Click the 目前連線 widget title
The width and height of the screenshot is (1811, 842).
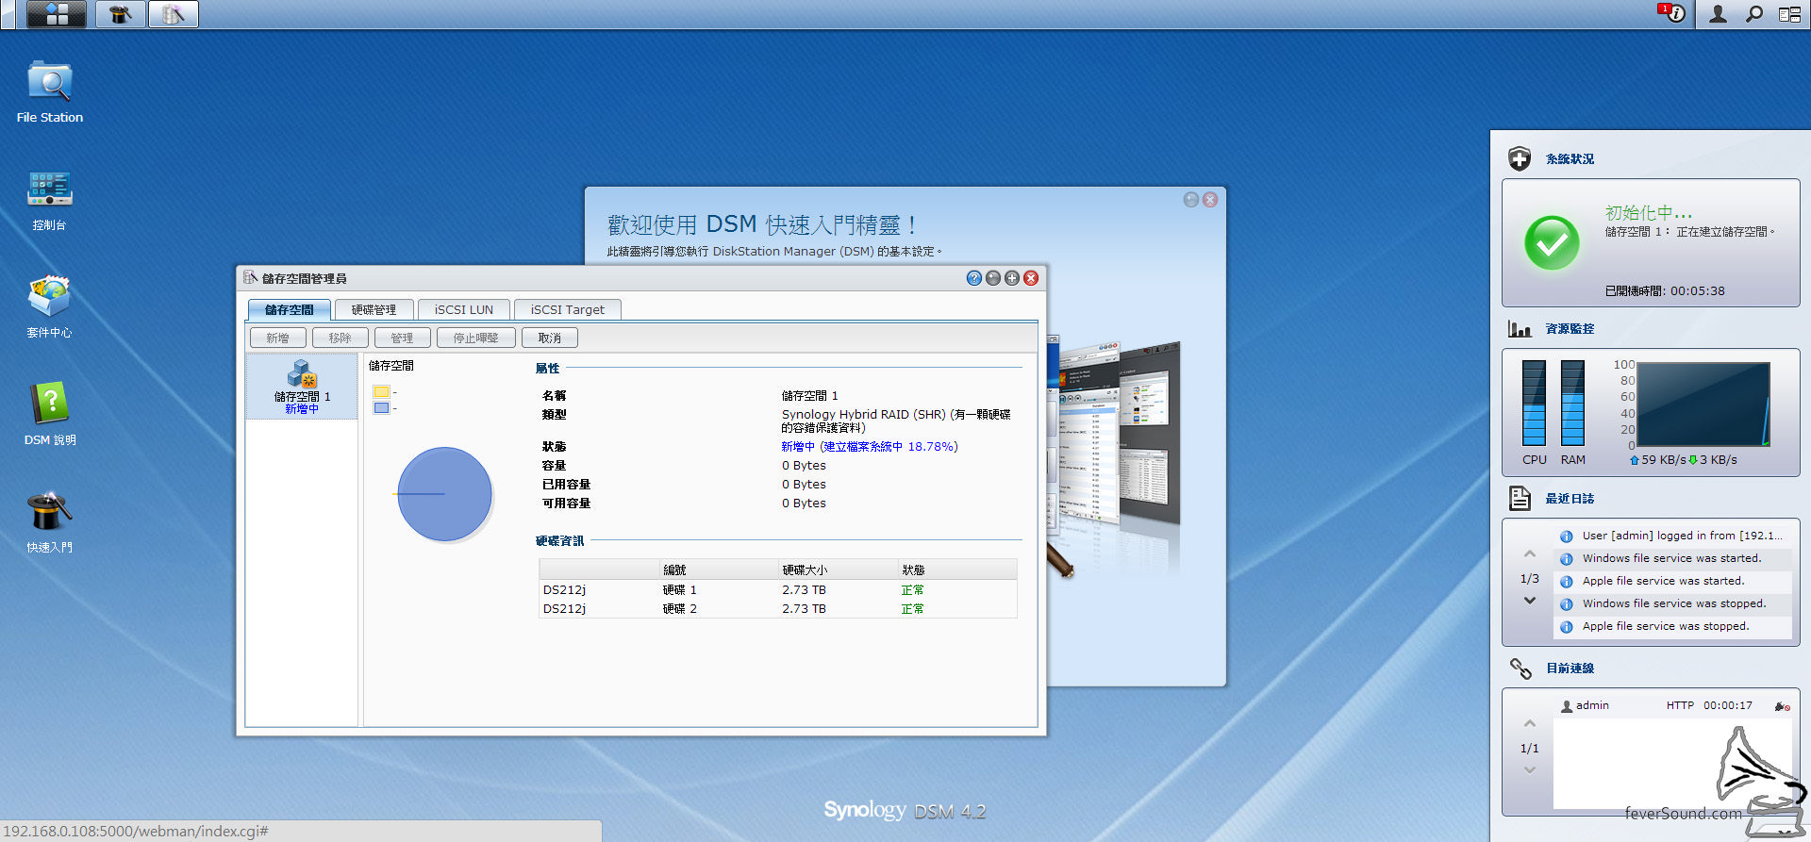tap(1570, 669)
